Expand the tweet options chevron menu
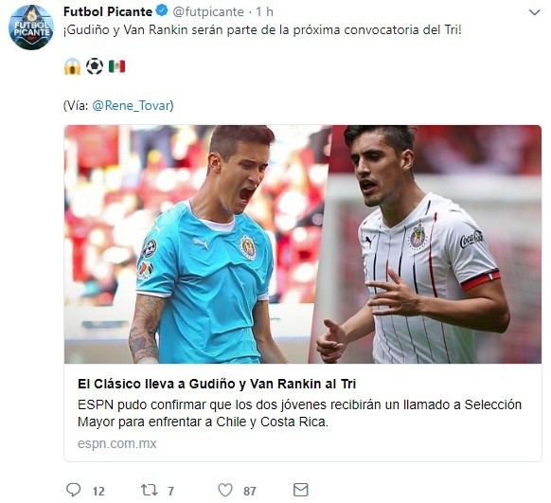 pos(534,12)
